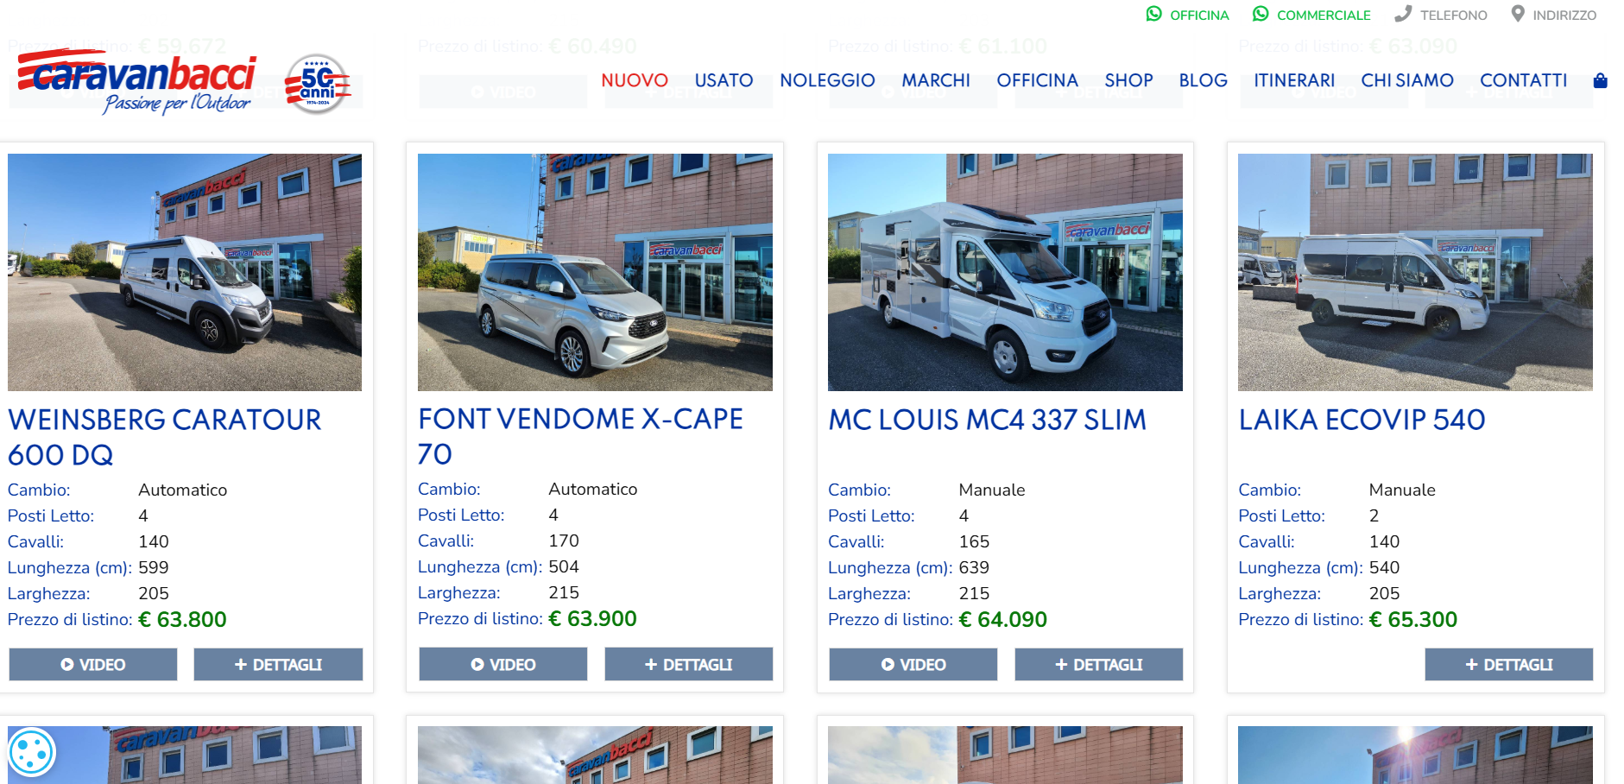Play video for Weinsberg Caratour 600 DQ
The image size is (1624, 784).
tap(93, 665)
